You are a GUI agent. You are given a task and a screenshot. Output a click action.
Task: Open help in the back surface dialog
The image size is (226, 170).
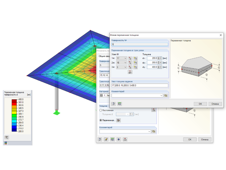(x=100, y=139)
